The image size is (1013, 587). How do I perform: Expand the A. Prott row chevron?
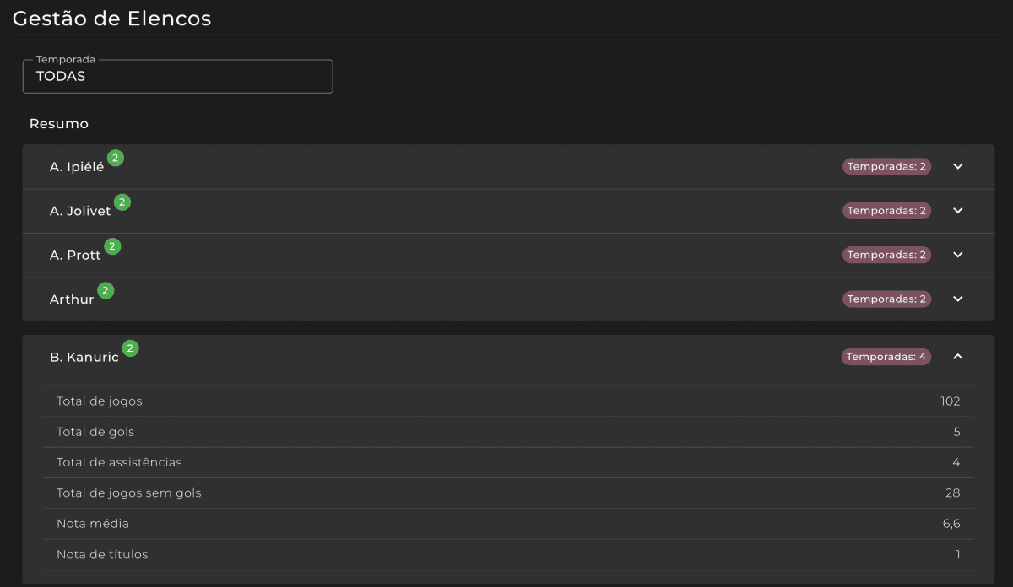point(958,255)
